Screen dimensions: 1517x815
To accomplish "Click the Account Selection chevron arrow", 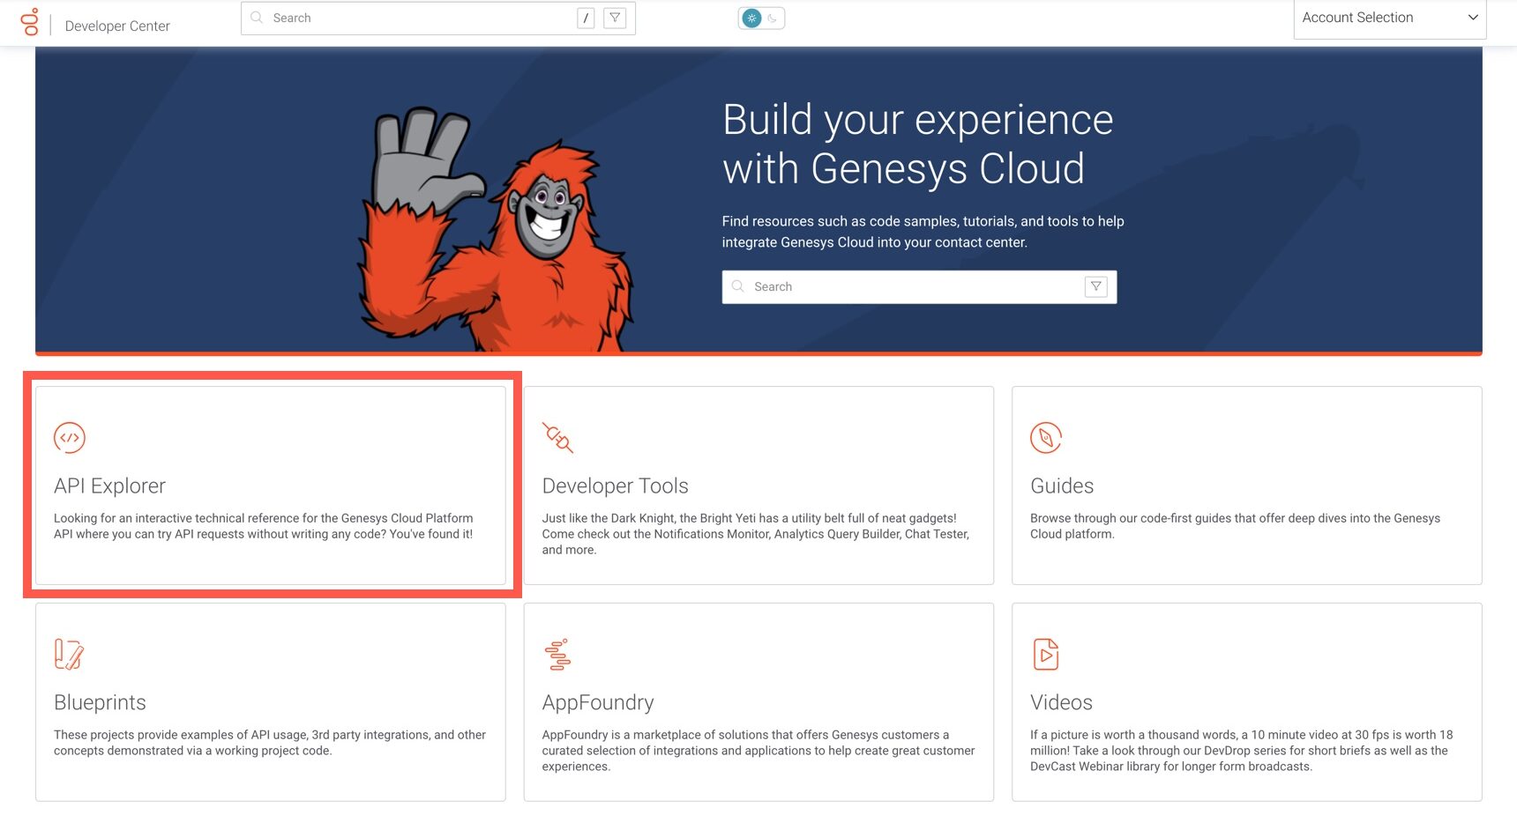I will click(1472, 18).
